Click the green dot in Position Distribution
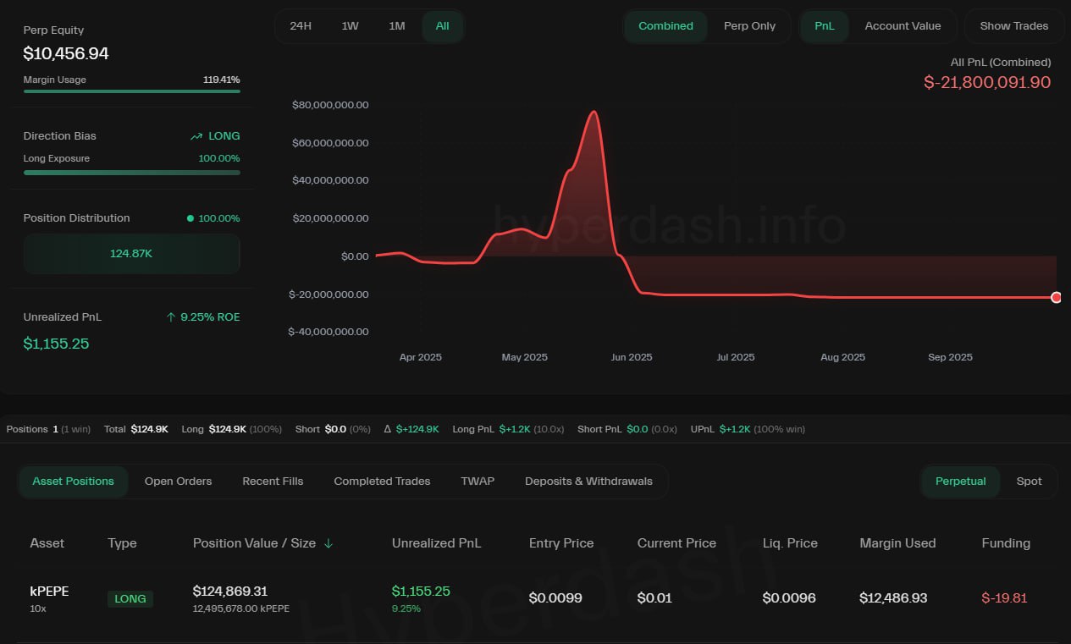Viewport: 1071px width, 644px height. 190,218
